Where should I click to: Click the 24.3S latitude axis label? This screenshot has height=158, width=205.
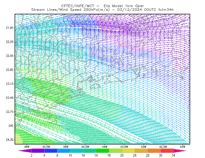(x=10, y=140)
